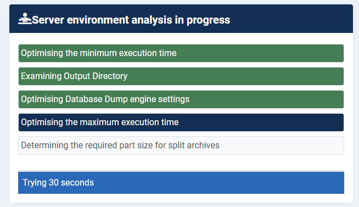Select active 'Optimising the maximum execution time' step
Image resolution: width=359 pixels, height=207 pixels.
tap(181, 122)
